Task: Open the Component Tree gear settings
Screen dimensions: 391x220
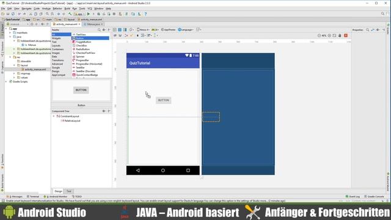Action: (x=104, y=111)
